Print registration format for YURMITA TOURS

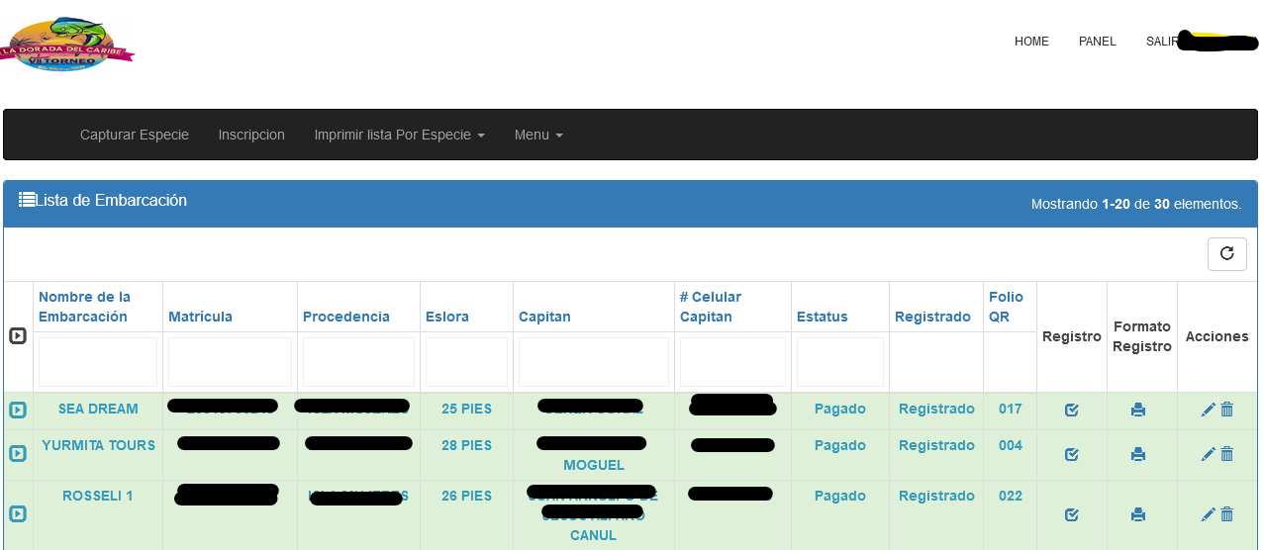click(x=1138, y=454)
